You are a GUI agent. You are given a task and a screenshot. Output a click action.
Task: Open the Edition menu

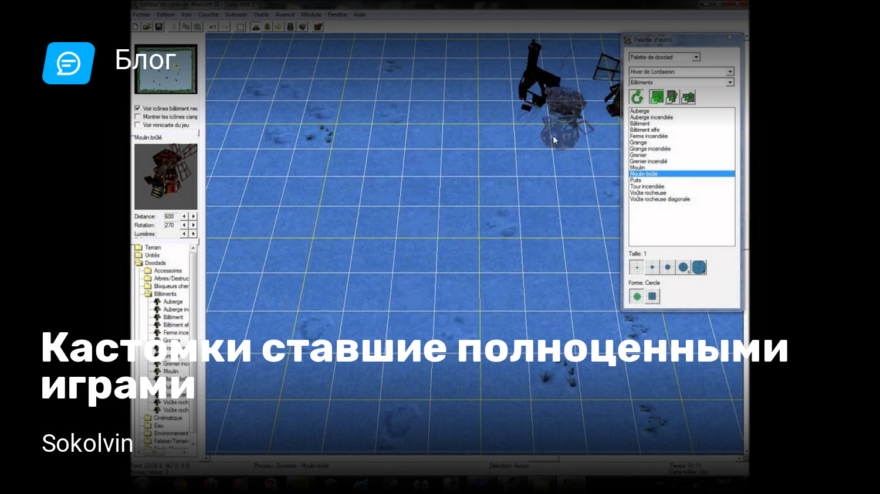[165, 15]
